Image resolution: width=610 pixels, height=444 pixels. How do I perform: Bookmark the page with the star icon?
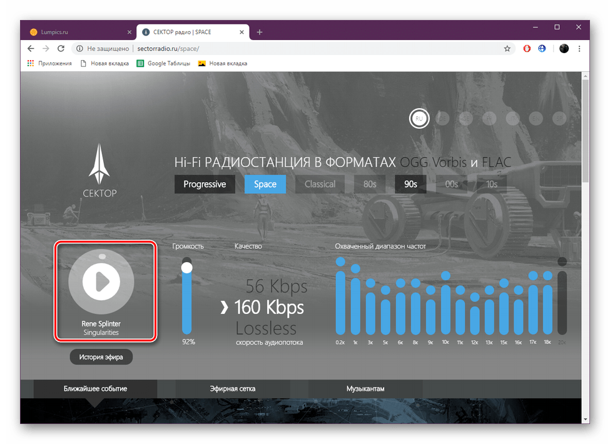point(507,49)
